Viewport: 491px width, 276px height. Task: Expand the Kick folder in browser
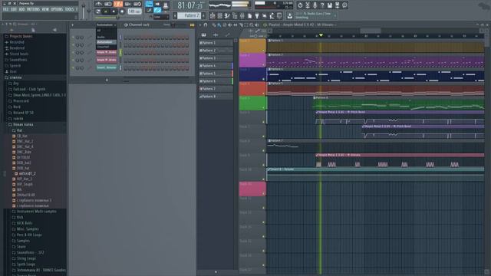click(x=20, y=217)
